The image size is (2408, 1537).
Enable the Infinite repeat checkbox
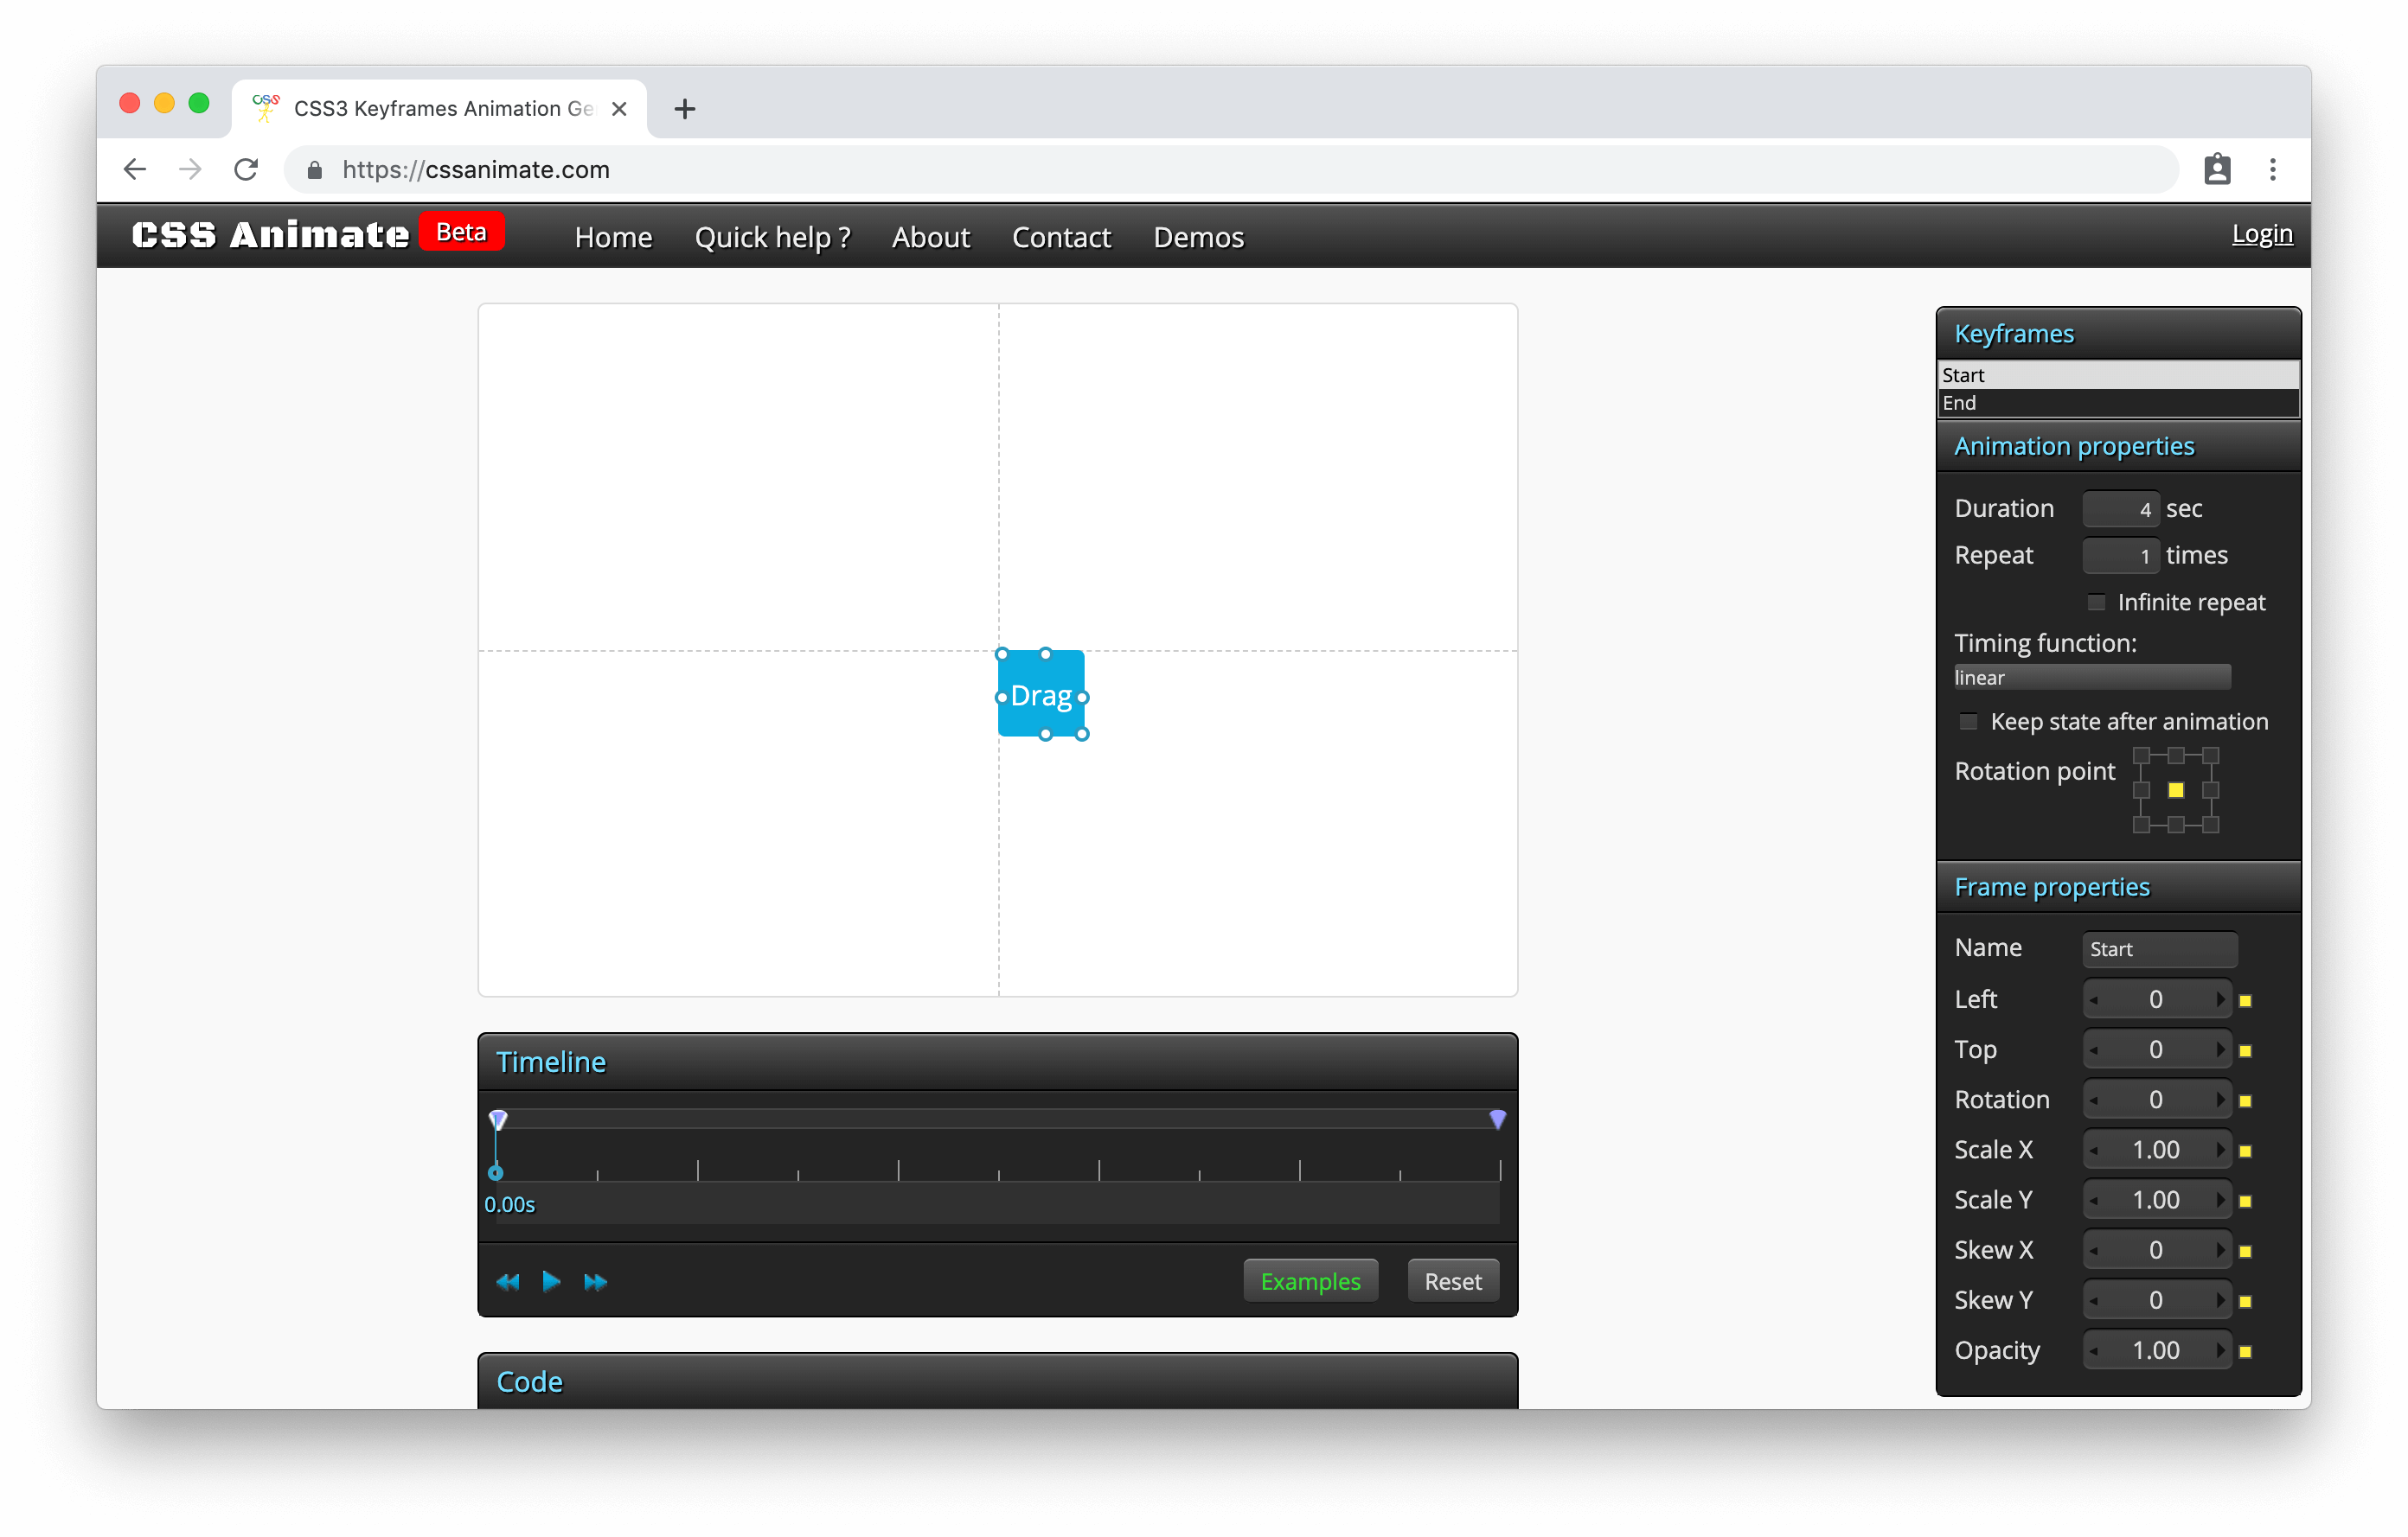pos(2096,603)
